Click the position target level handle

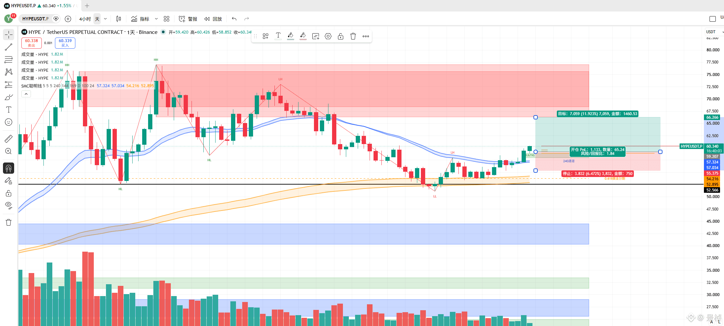[535, 117]
